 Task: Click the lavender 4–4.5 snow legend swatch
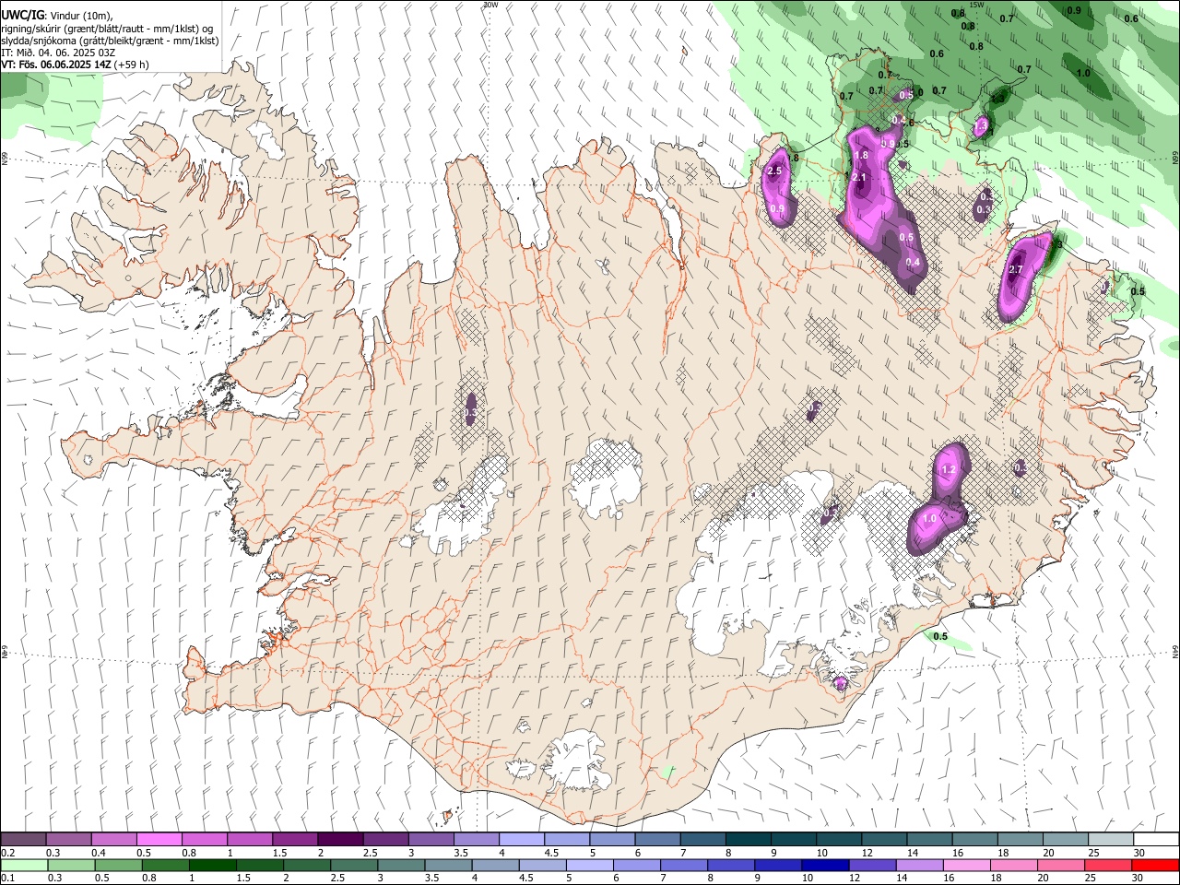tap(520, 839)
